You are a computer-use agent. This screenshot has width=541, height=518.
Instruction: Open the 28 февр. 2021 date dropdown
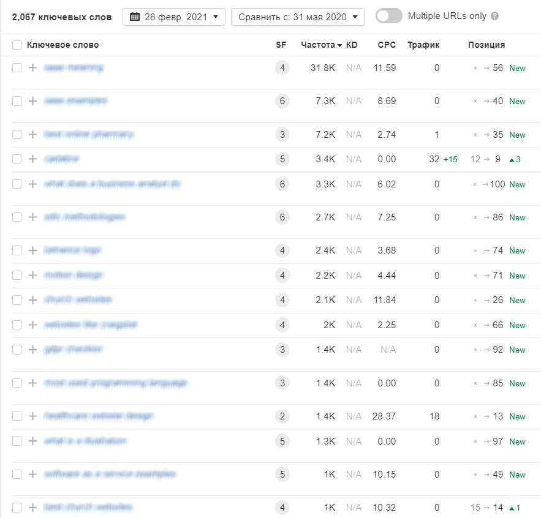174,17
